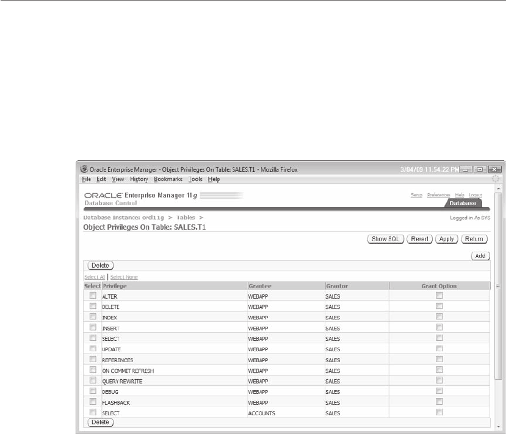Click the scrollbar up arrow
Screen dimensions: 506x434
pos(498,188)
